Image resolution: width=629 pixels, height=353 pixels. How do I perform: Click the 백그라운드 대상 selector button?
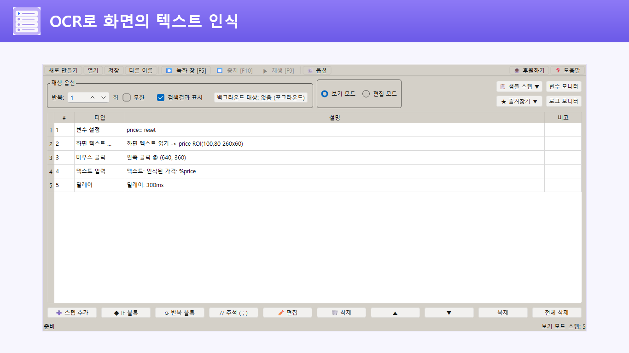(261, 97)
